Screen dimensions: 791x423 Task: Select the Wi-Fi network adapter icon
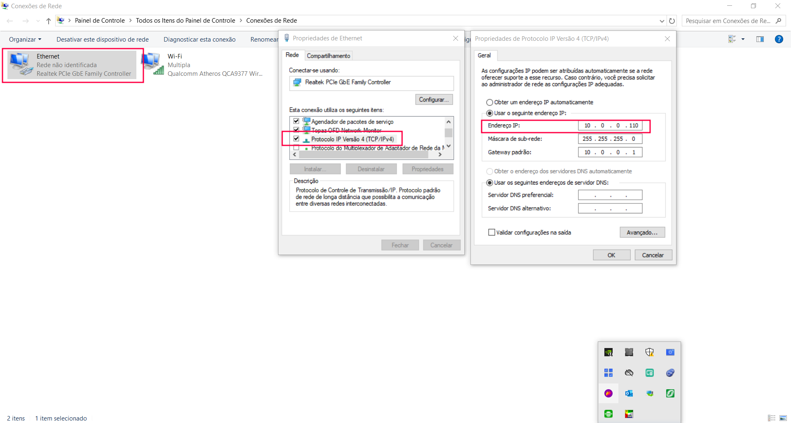coord(152,65)
